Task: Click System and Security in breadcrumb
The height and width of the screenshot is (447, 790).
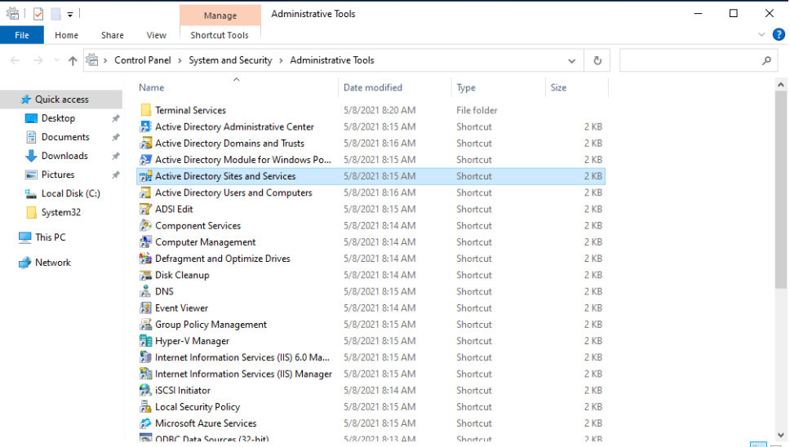Action: (230, 60)
